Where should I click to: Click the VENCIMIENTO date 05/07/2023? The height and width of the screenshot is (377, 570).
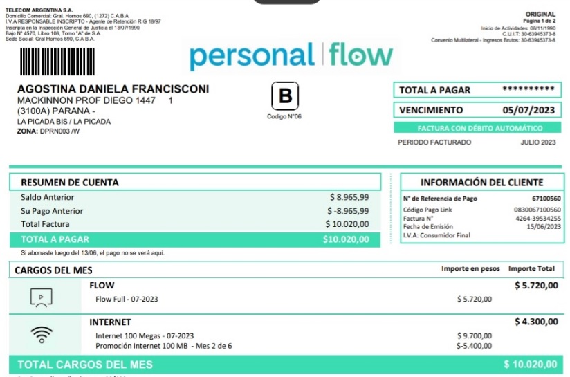(x=528, y=110)
